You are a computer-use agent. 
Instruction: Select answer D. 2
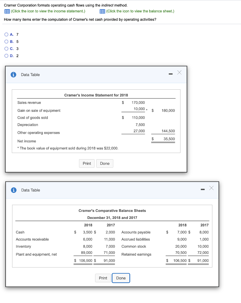tap(6, 56)
